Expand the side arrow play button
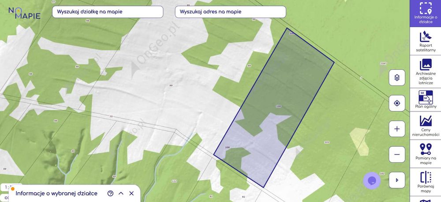 click(397, 180)
